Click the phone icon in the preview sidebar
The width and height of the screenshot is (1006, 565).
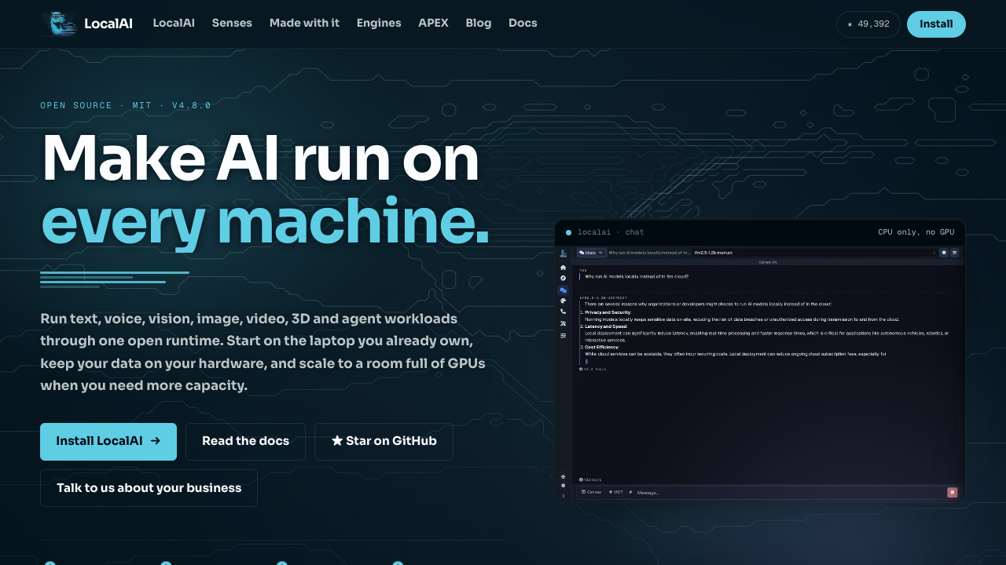[563, 312]
